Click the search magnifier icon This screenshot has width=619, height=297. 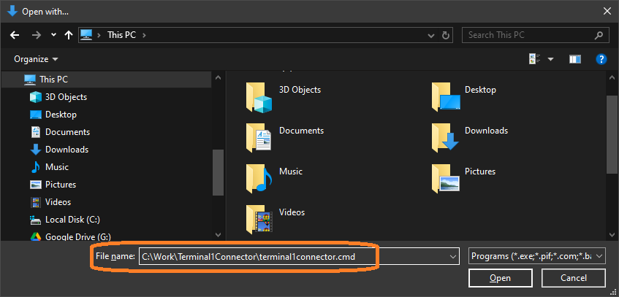coord(599,35)
